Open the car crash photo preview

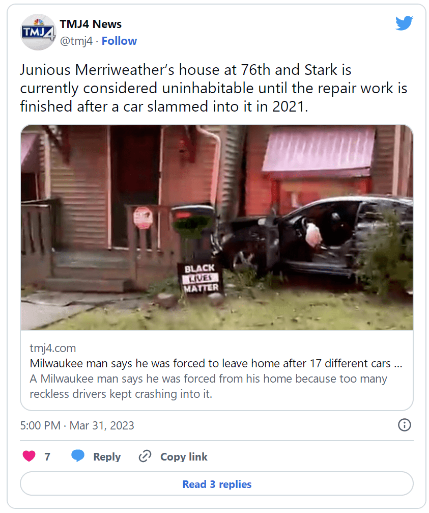pos(217,227)
